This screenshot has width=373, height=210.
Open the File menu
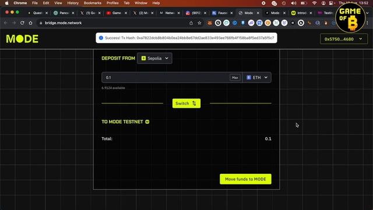[x=35, y=3]
